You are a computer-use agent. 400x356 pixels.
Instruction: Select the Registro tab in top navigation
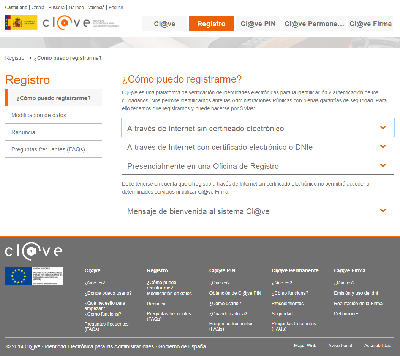click(211, 24)
